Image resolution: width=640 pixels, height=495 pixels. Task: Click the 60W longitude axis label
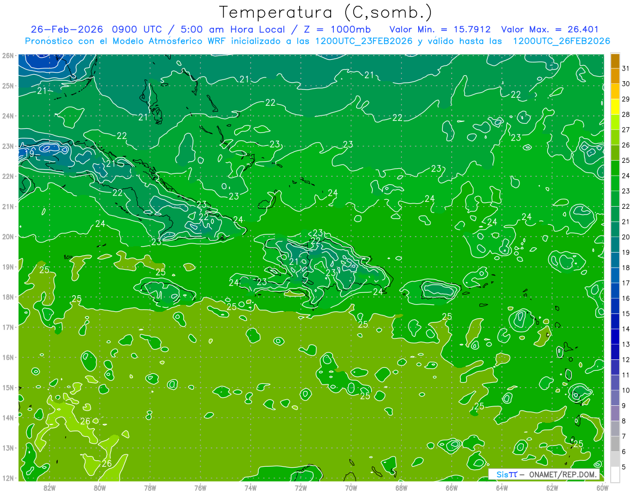(x=603, y=488)
